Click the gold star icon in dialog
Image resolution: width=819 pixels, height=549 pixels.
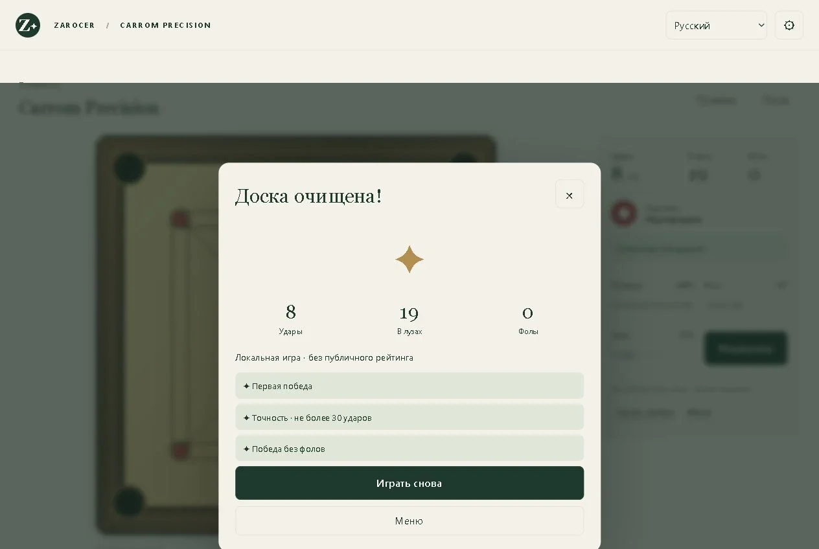click(409, 259)
